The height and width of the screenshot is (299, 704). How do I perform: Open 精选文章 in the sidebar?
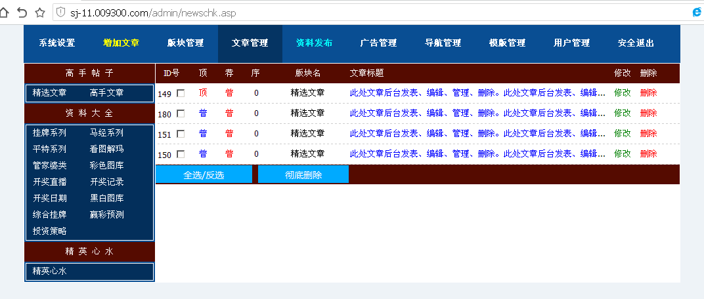[x=49, y=93]
